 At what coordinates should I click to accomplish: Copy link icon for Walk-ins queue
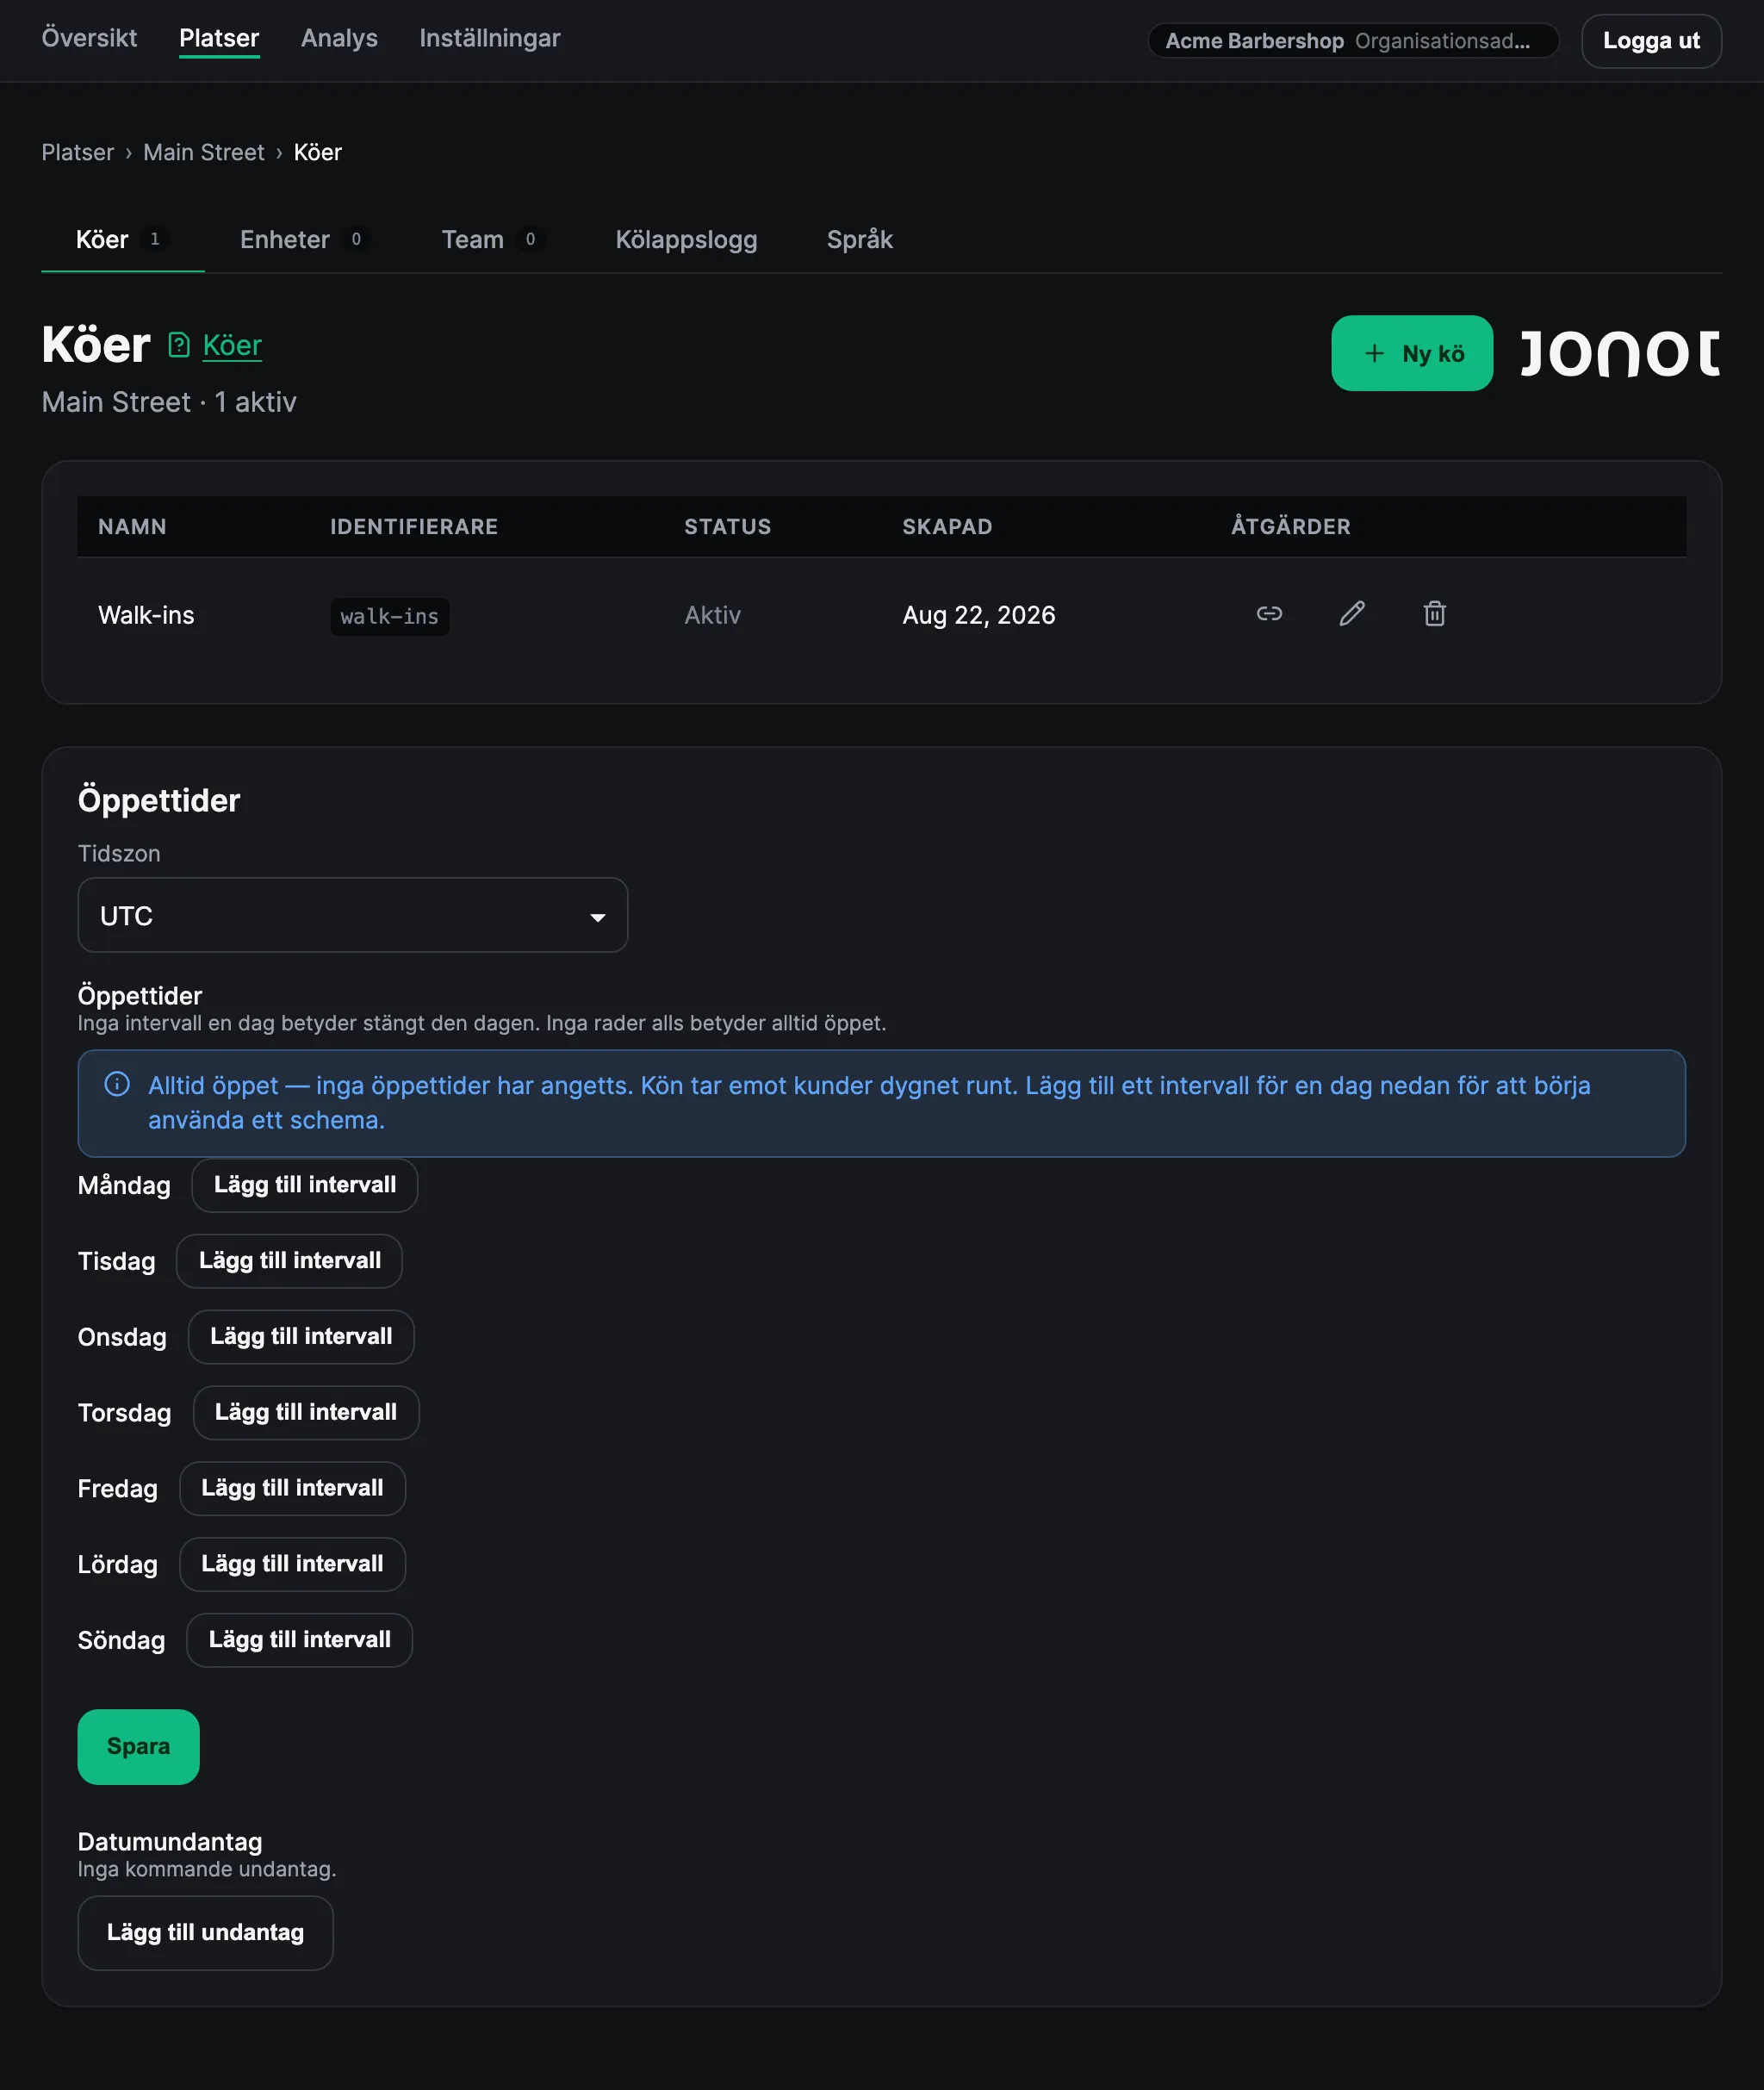pos(1269,614)
